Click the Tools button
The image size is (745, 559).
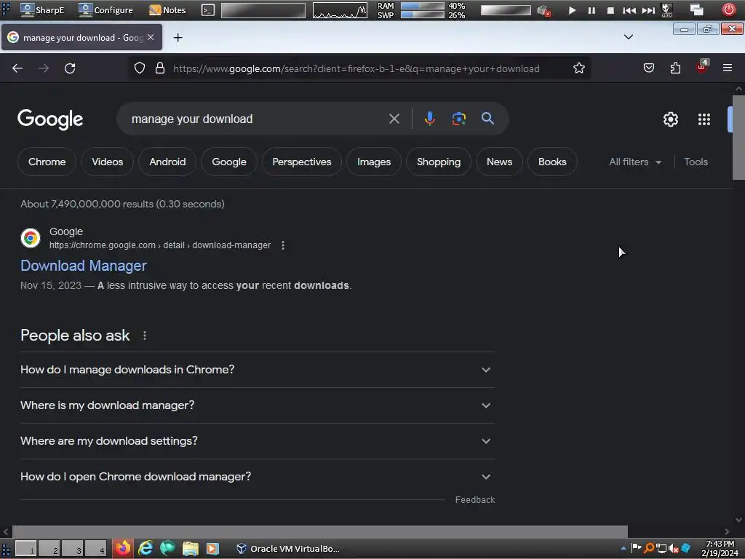[696, 162]
